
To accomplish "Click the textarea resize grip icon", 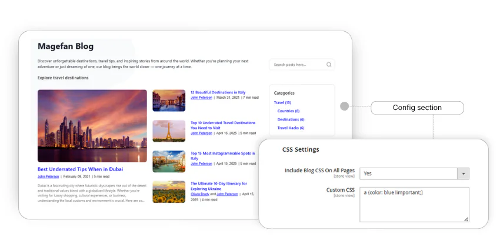I will (466, 219).
